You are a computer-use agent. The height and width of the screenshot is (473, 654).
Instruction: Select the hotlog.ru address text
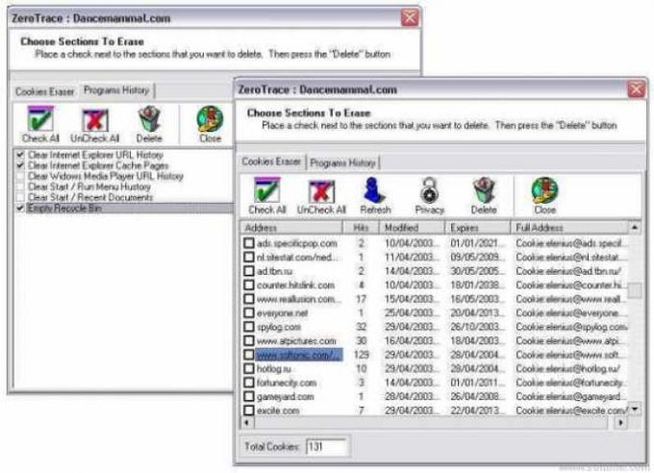pos(273,369)
